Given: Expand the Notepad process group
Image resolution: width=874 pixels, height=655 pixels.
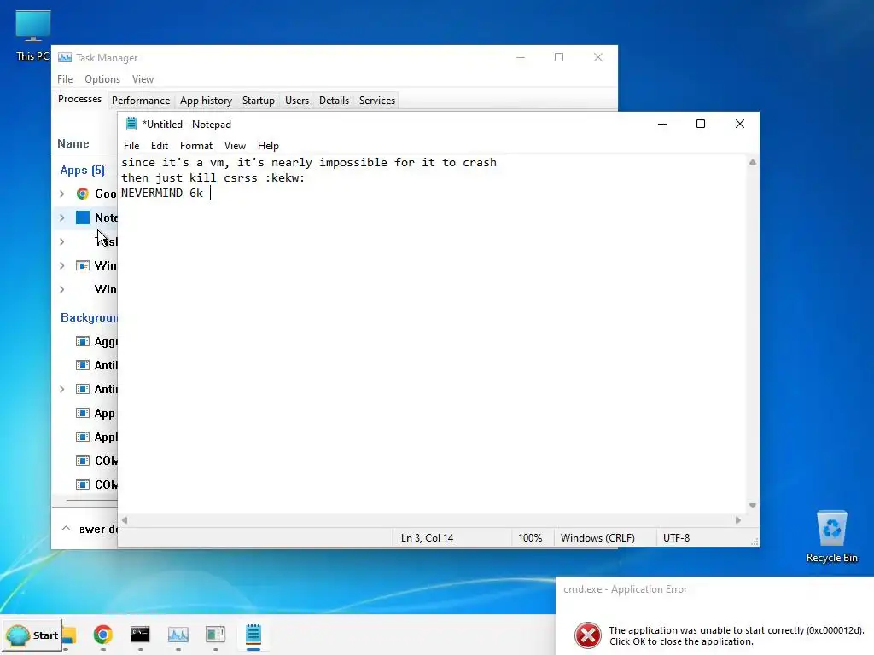Looking at the screenshot, I should [61, 217].
